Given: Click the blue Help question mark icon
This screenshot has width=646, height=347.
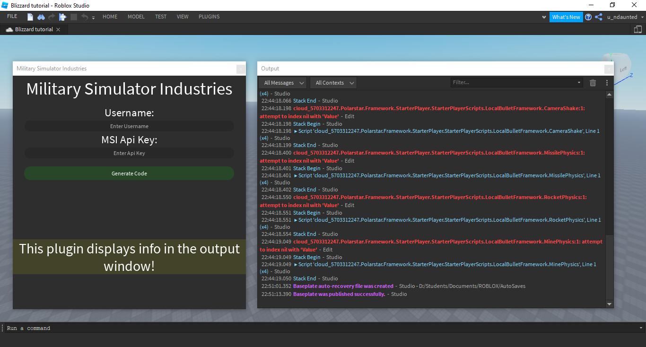Looking at the screenshot, I should 588,17.
